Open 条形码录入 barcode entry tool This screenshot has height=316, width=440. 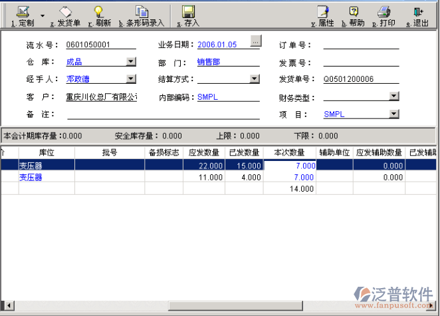point(141,13)
